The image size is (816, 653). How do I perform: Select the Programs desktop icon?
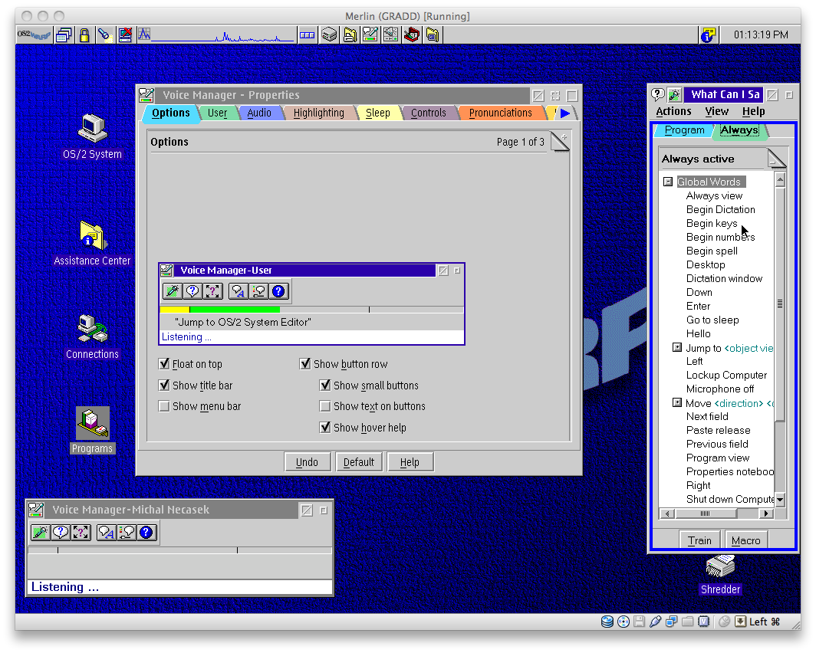pyautogui.click(x=92, y=431)
